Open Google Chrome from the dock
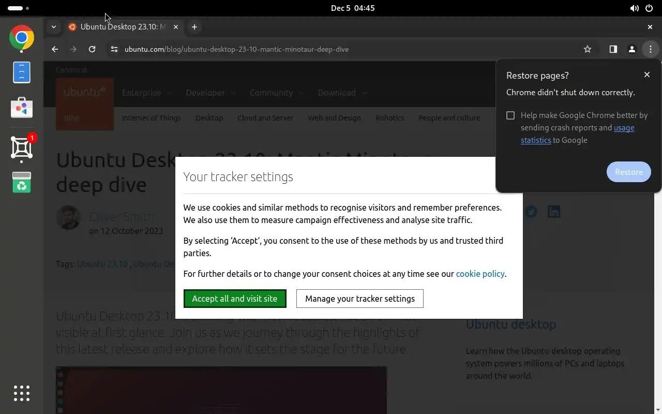 [x=22, y=38]
